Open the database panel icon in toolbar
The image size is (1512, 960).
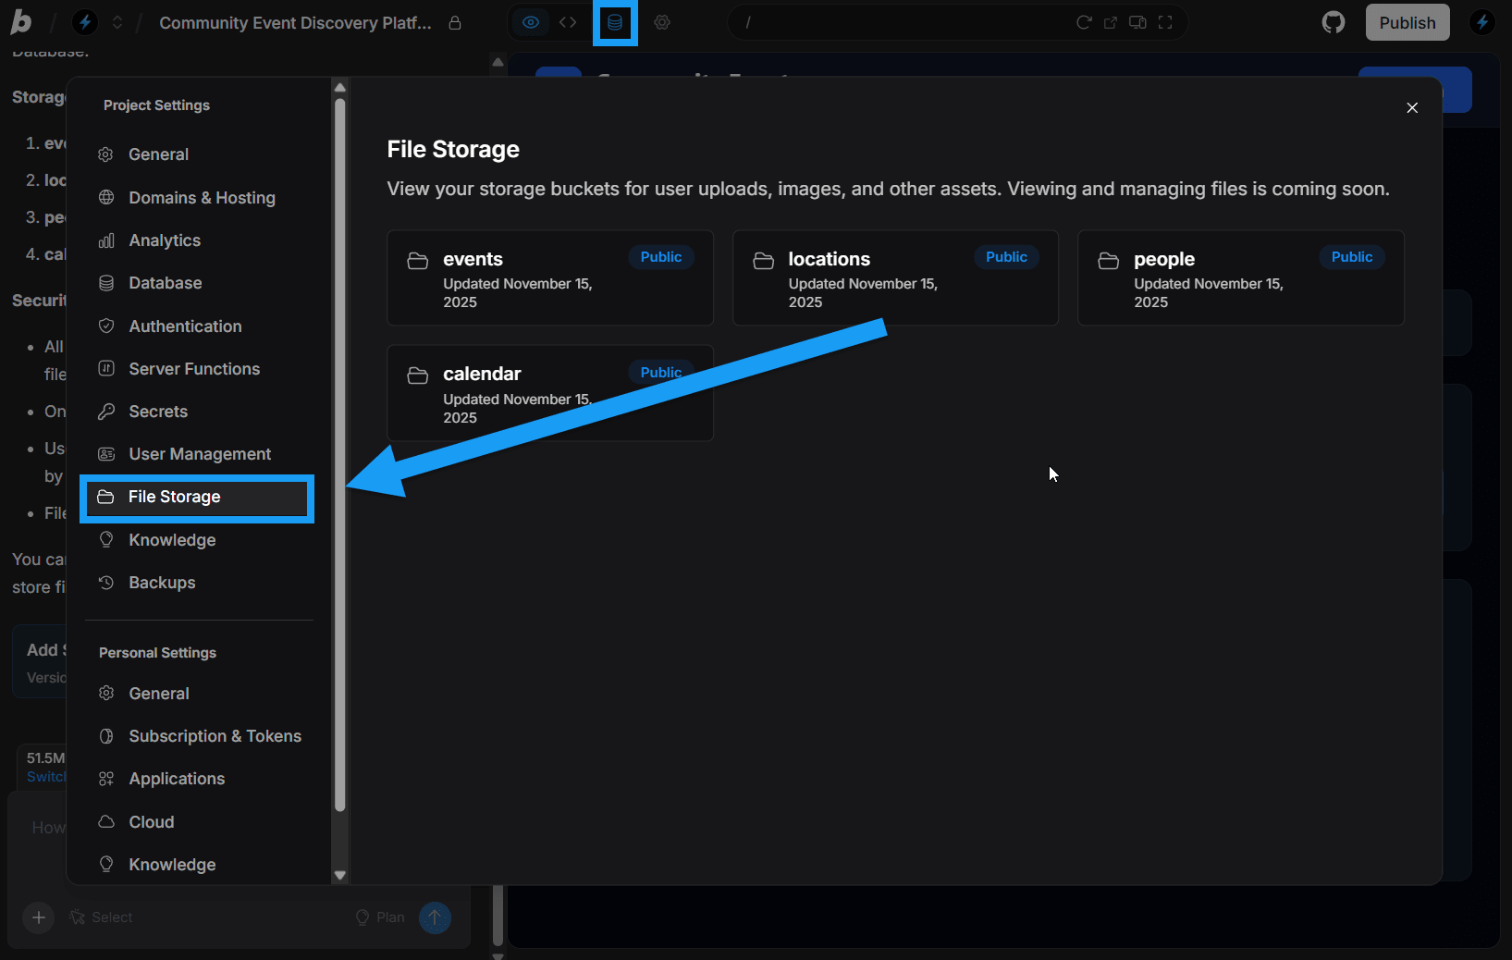(x=615, y=22)
